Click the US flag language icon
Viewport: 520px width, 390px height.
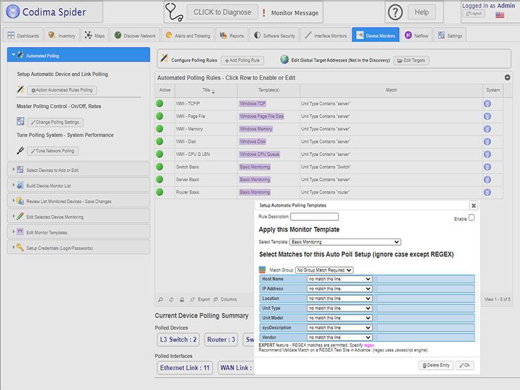(500, 14)
